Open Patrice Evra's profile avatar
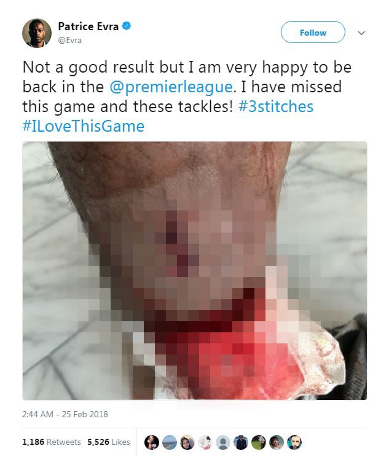389x456 pixels. click(37, 33)
